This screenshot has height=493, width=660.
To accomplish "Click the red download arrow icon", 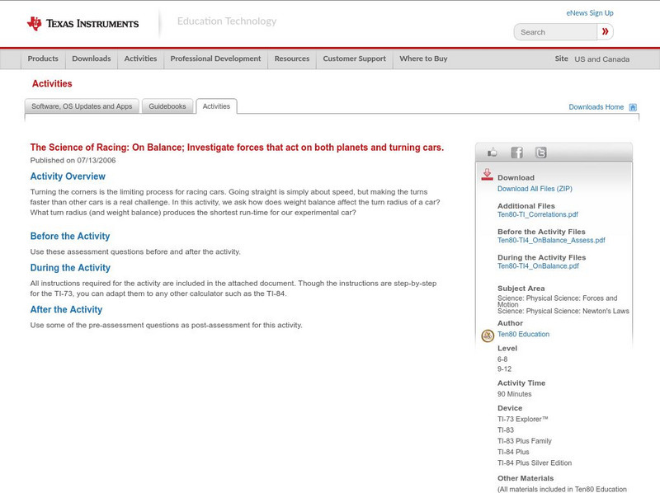I will [487, 175].
